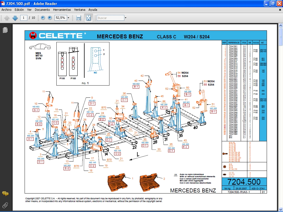Zoom out with the minus button
The image size is (283, 212).
43,18
